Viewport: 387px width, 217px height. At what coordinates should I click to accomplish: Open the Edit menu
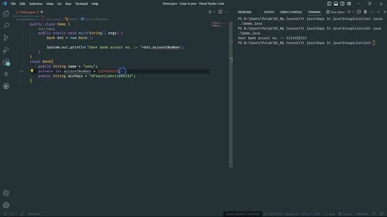coord(22,4)
